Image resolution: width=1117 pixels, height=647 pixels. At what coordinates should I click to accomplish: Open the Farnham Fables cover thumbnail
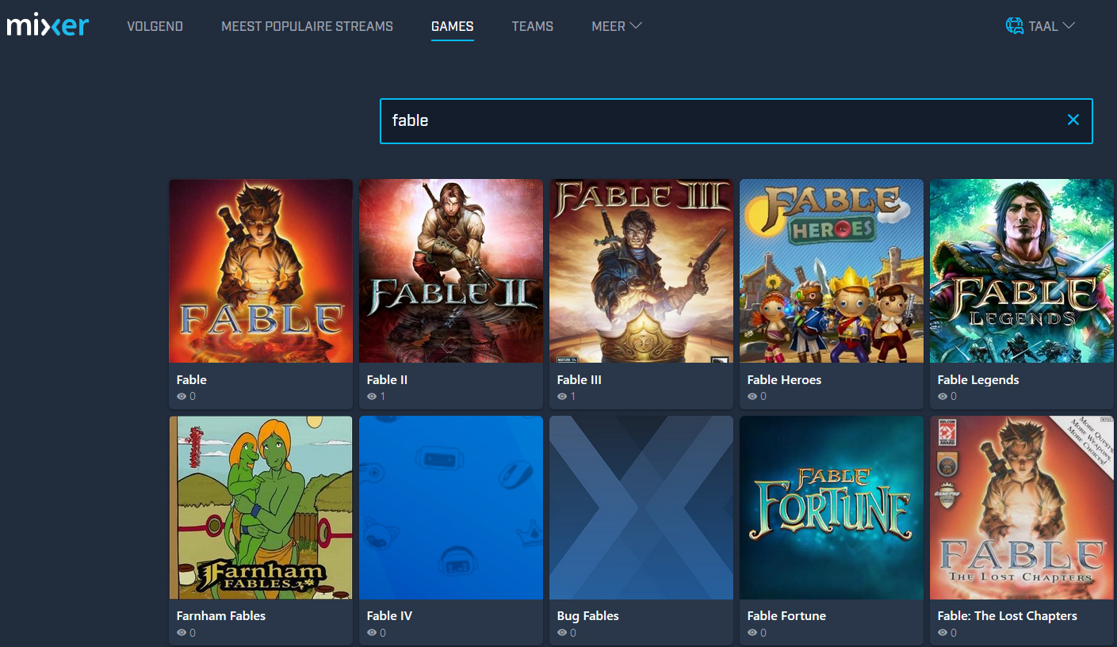click(261, 508)
